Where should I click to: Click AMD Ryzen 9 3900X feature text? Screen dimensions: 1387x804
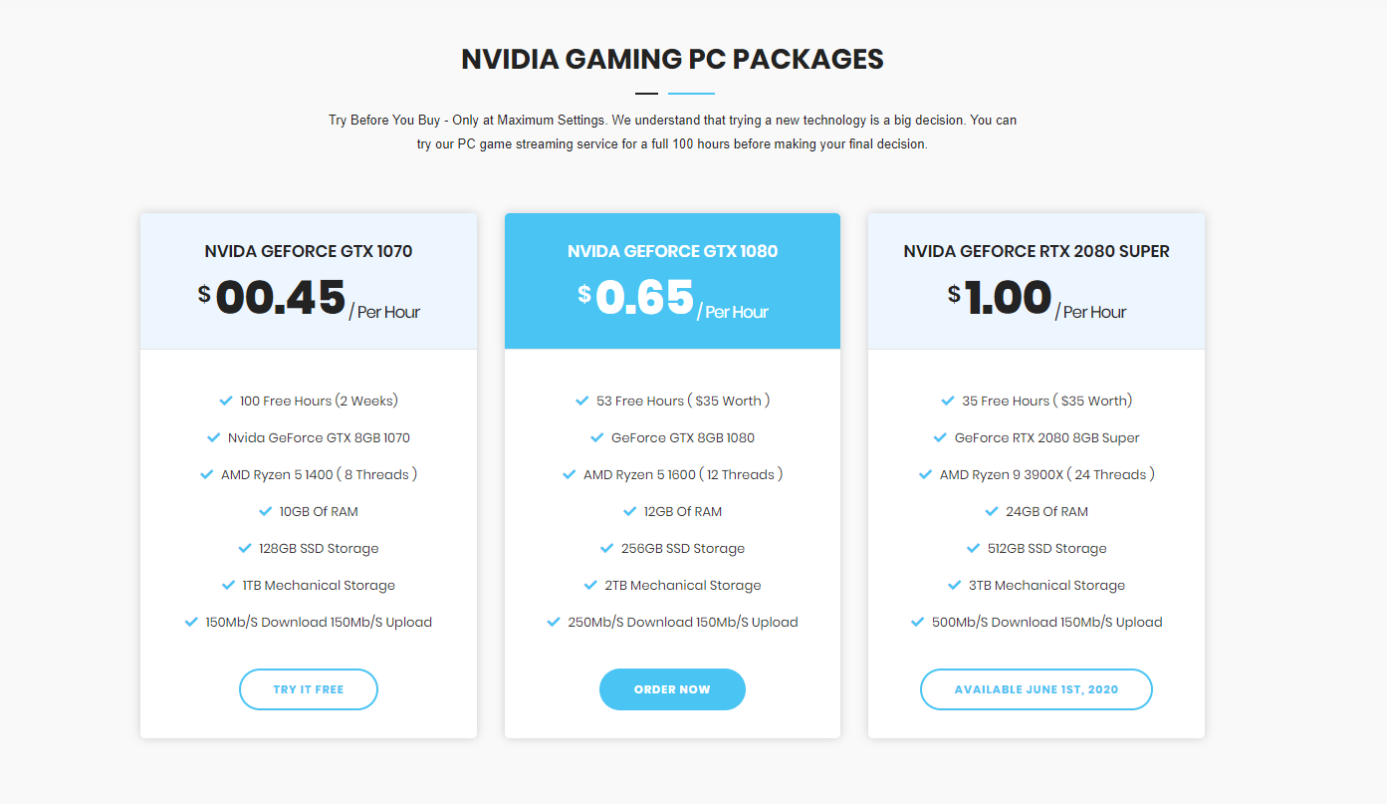pos(1047,474)
